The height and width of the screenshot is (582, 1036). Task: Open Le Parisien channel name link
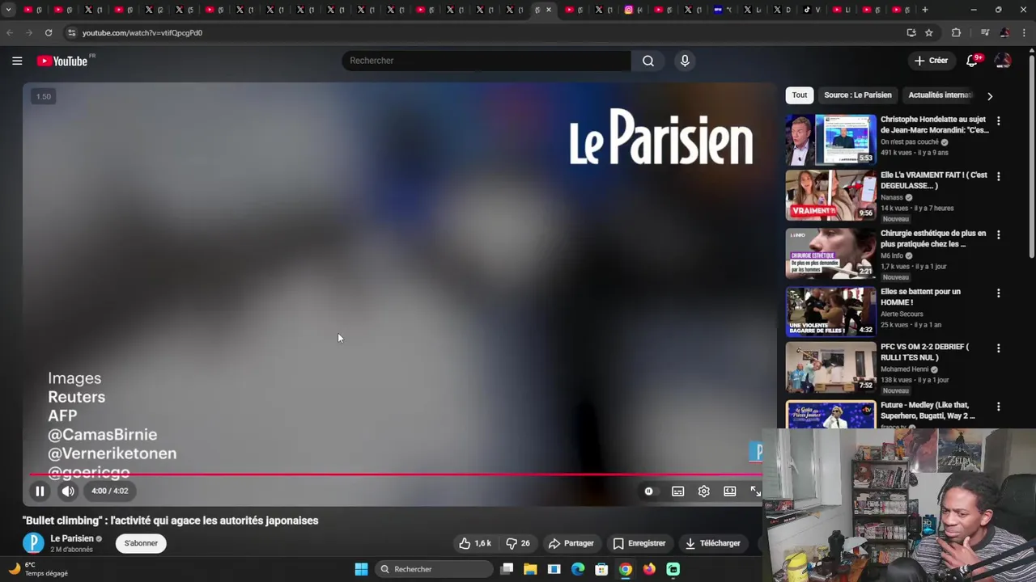tap(72, 538)
